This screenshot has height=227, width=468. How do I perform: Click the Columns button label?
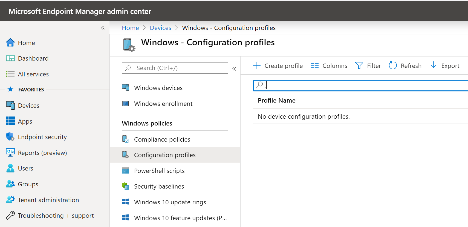[x=335, y=66]
